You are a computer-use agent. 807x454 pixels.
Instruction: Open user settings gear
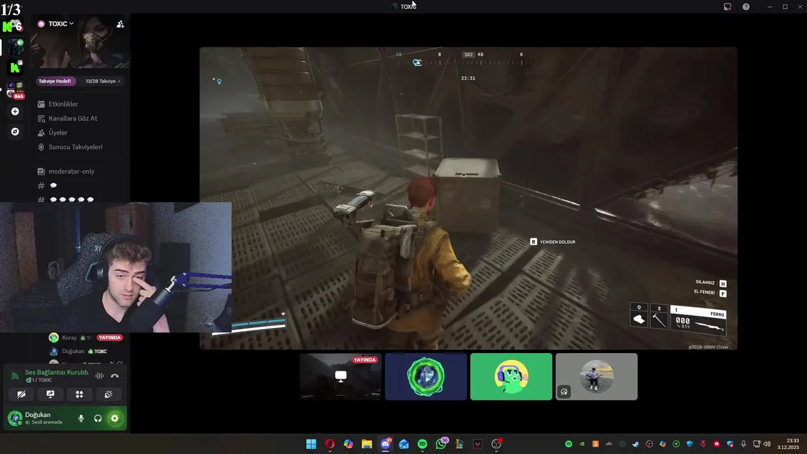[115, 418]
